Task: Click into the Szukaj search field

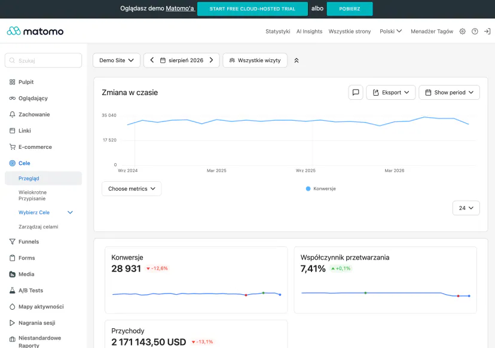Action: click(43, 60)
